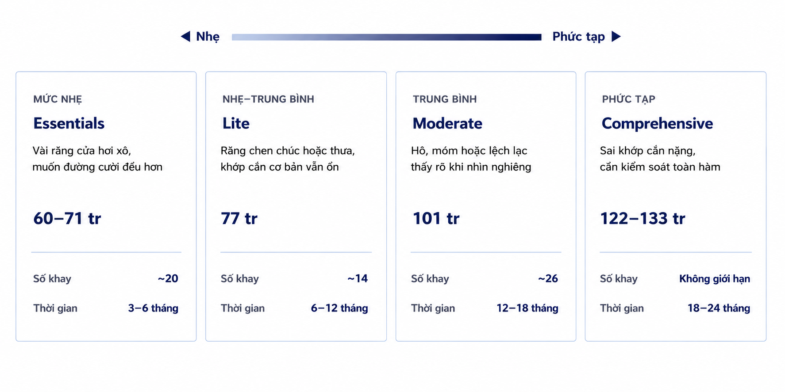This screenshot has width=785, height=392.
Task: Click the 60–71 tr price
Action: point(67,218)
